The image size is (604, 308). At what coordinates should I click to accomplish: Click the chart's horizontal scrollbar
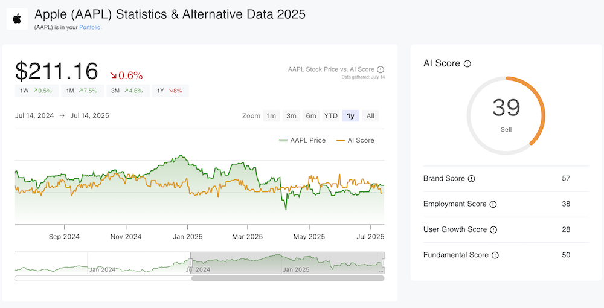coord(288,278)
